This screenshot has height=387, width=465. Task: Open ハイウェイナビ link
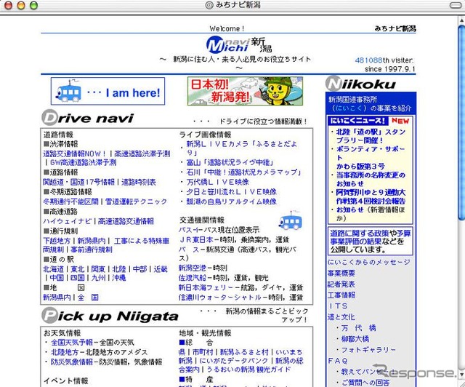pyautogui.click(x=68, y=221)
